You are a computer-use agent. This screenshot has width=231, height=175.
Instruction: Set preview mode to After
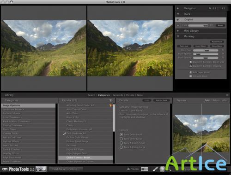225,100
